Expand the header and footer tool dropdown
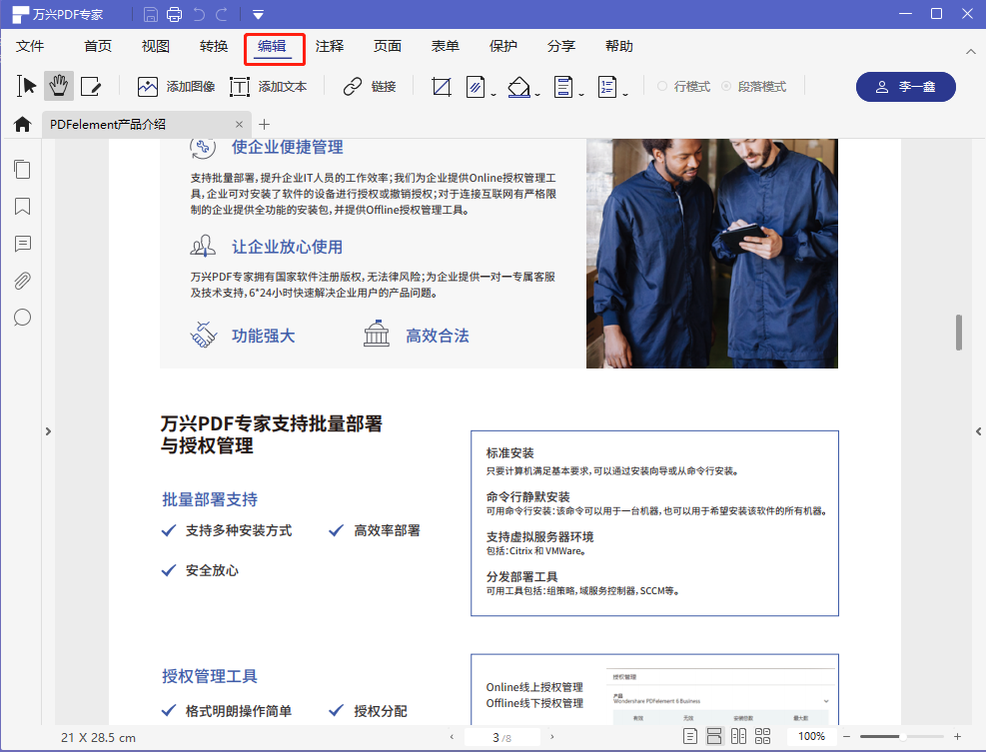Viewport: 986px width, 752px height. [x=580, y=92]
